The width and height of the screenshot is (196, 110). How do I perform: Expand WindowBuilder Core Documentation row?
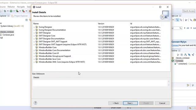pyautogui.click(x=34, y=50)
